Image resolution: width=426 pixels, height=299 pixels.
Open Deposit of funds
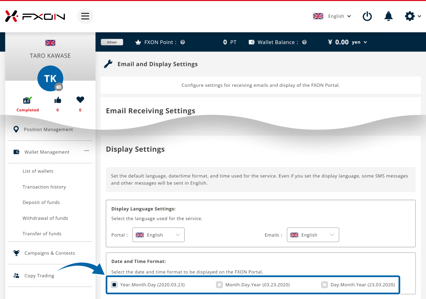click(x=41, y=202)
